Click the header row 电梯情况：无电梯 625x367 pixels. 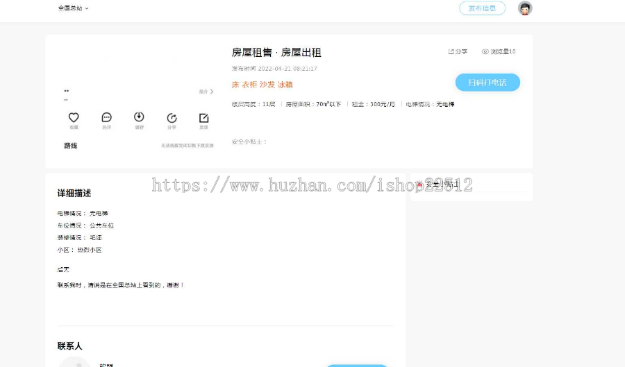point(430,104)
